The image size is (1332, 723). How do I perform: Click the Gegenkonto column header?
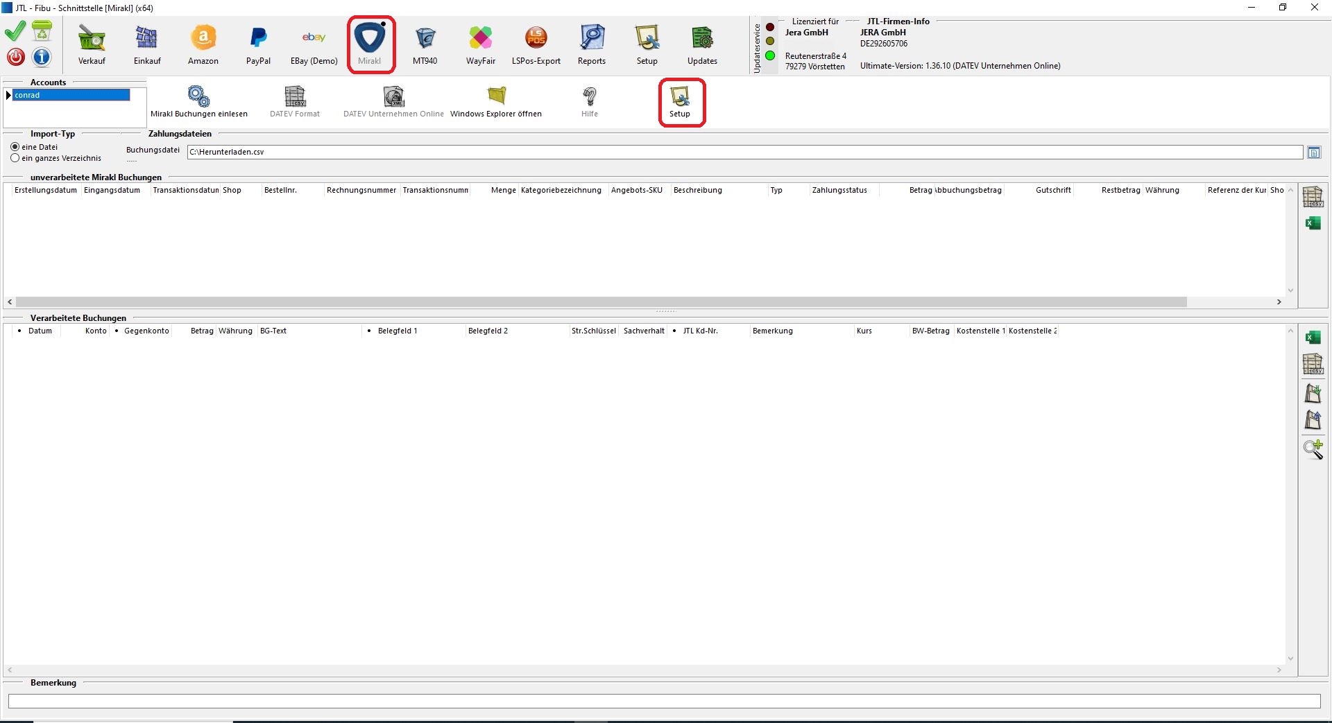pyautogui.click(x=146, y=331)
